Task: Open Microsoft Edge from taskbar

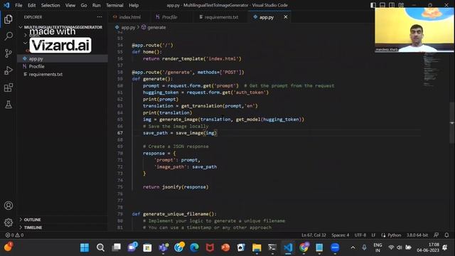Action: tap(194, 247)
